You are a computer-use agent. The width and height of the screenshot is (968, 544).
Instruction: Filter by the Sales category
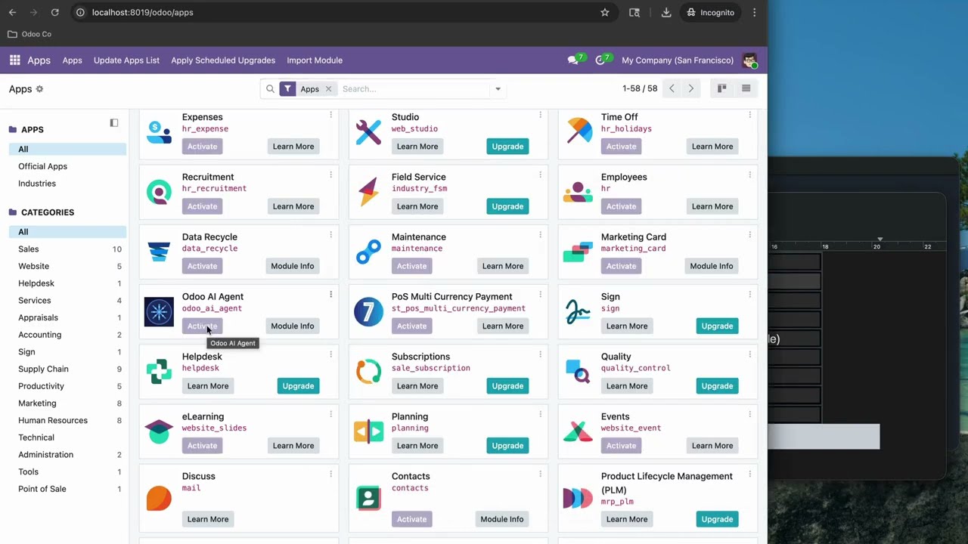(x=29, y=249)
